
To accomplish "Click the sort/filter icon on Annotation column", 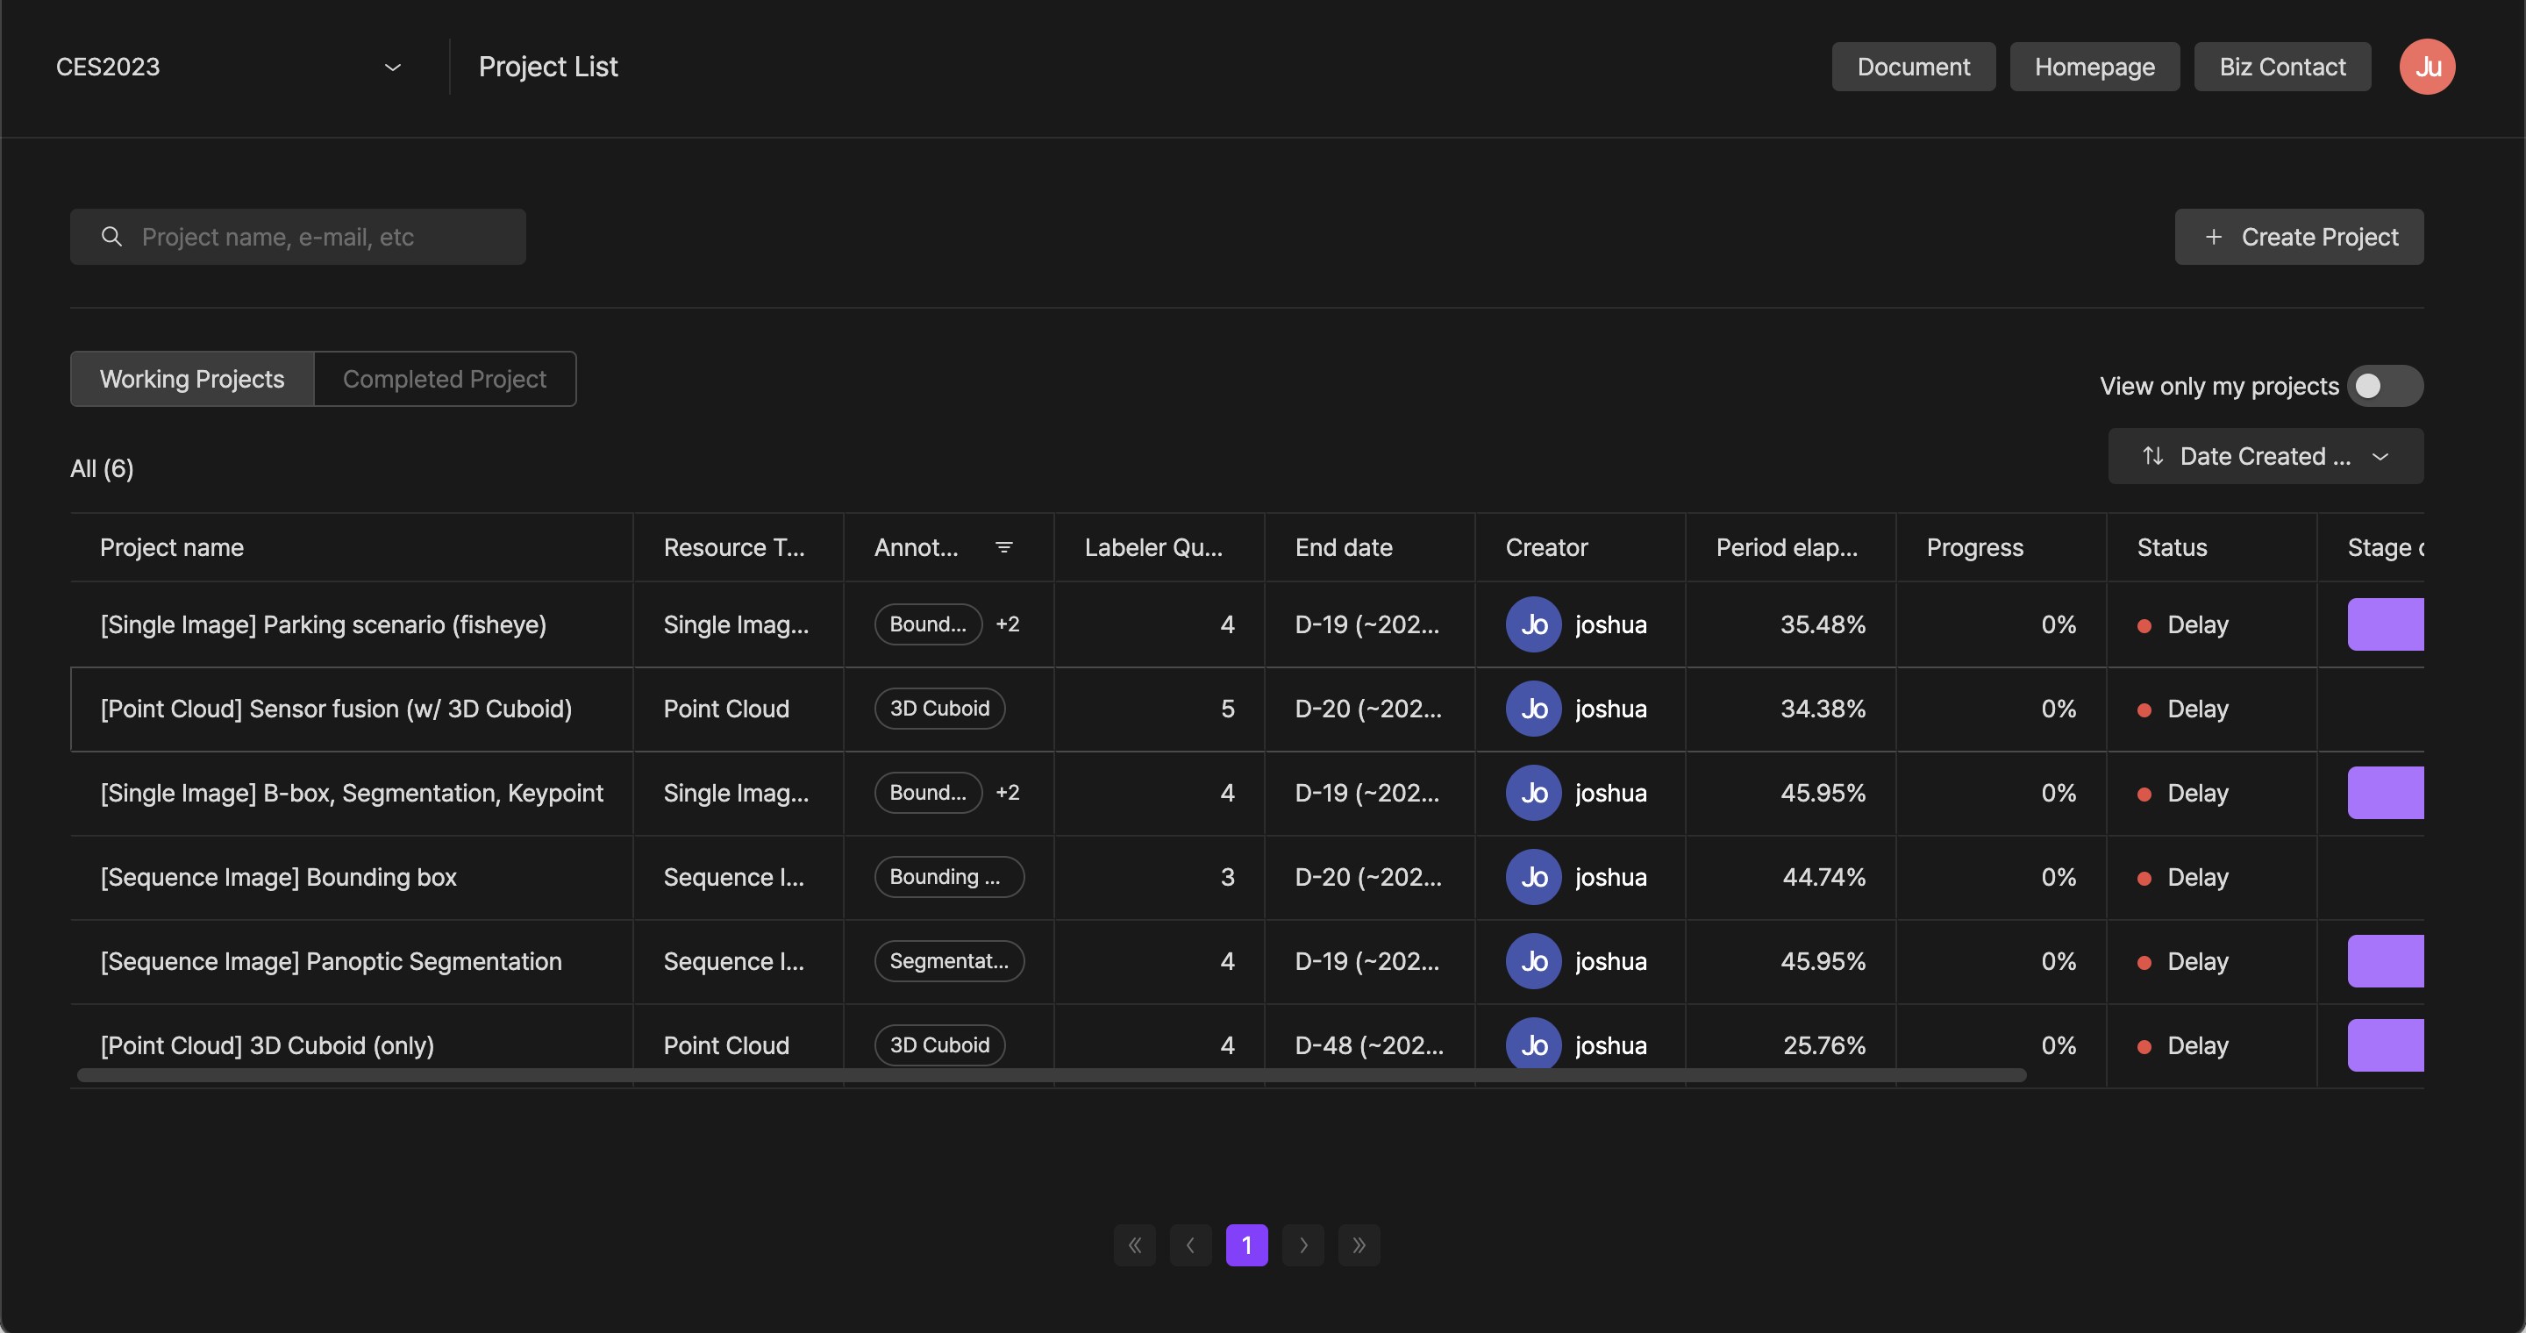I will coord(1004,546).
